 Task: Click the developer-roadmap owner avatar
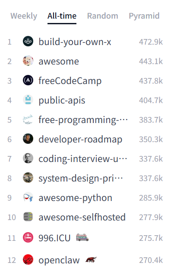(28, 139)
